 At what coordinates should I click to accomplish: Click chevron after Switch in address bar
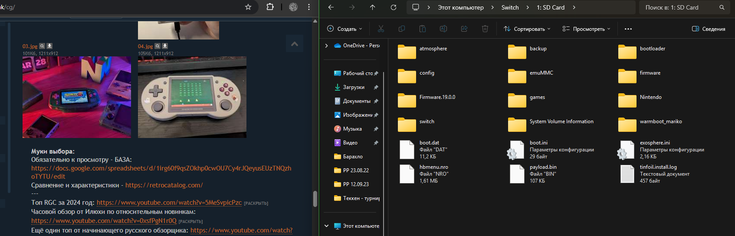pos(528,7)
